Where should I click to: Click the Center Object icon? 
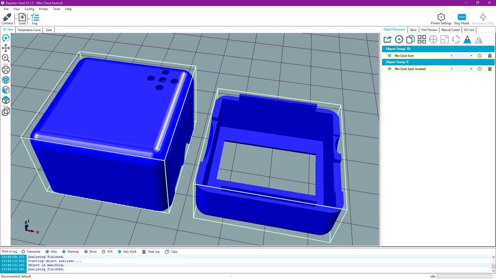433,39
